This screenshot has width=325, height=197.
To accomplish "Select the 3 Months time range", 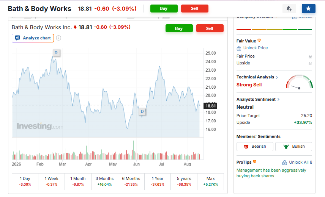I will click(x=104, y=181).
